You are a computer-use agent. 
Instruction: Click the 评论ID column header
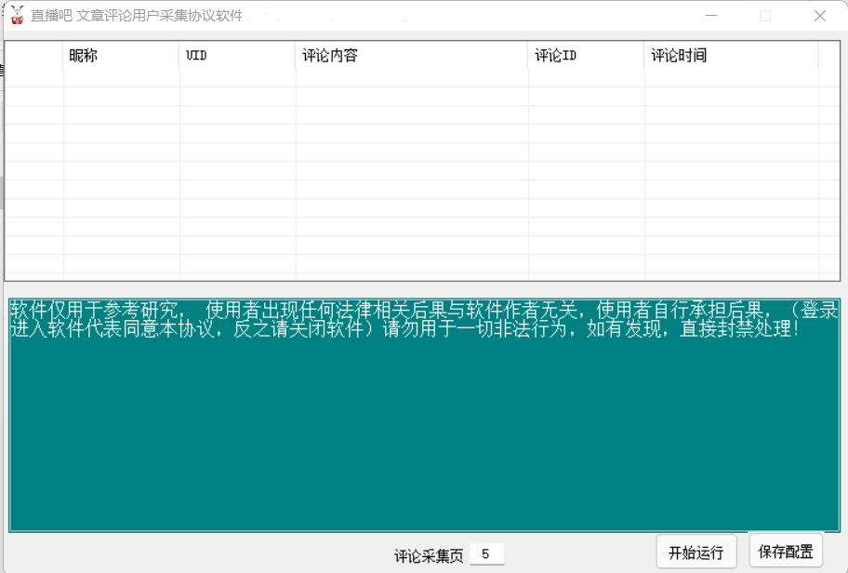pos(586,56)
